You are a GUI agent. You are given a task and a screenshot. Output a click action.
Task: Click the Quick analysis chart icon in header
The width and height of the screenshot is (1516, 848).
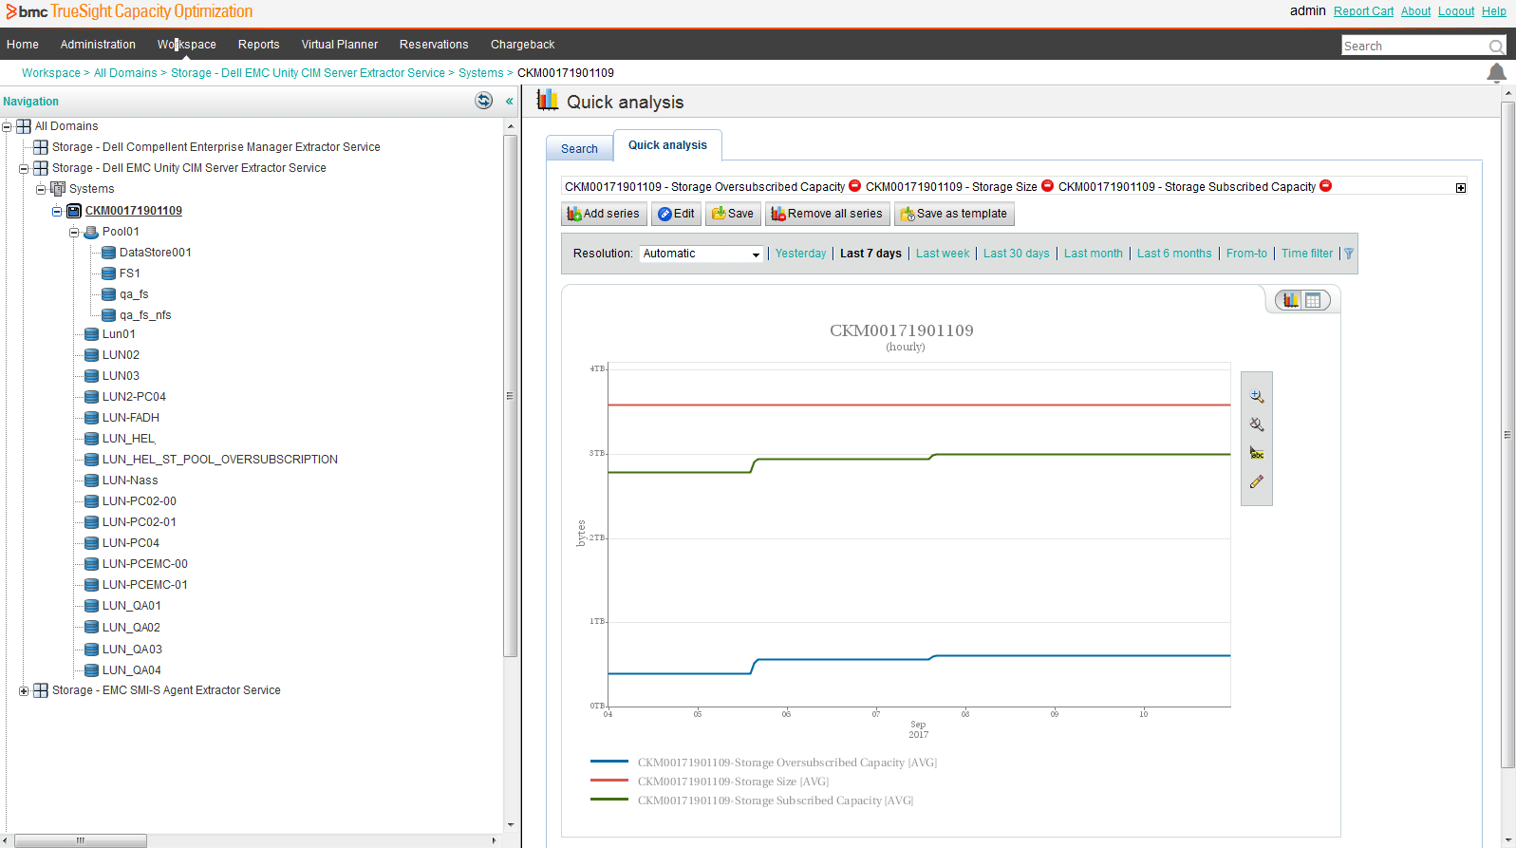(x=548, y=101)
